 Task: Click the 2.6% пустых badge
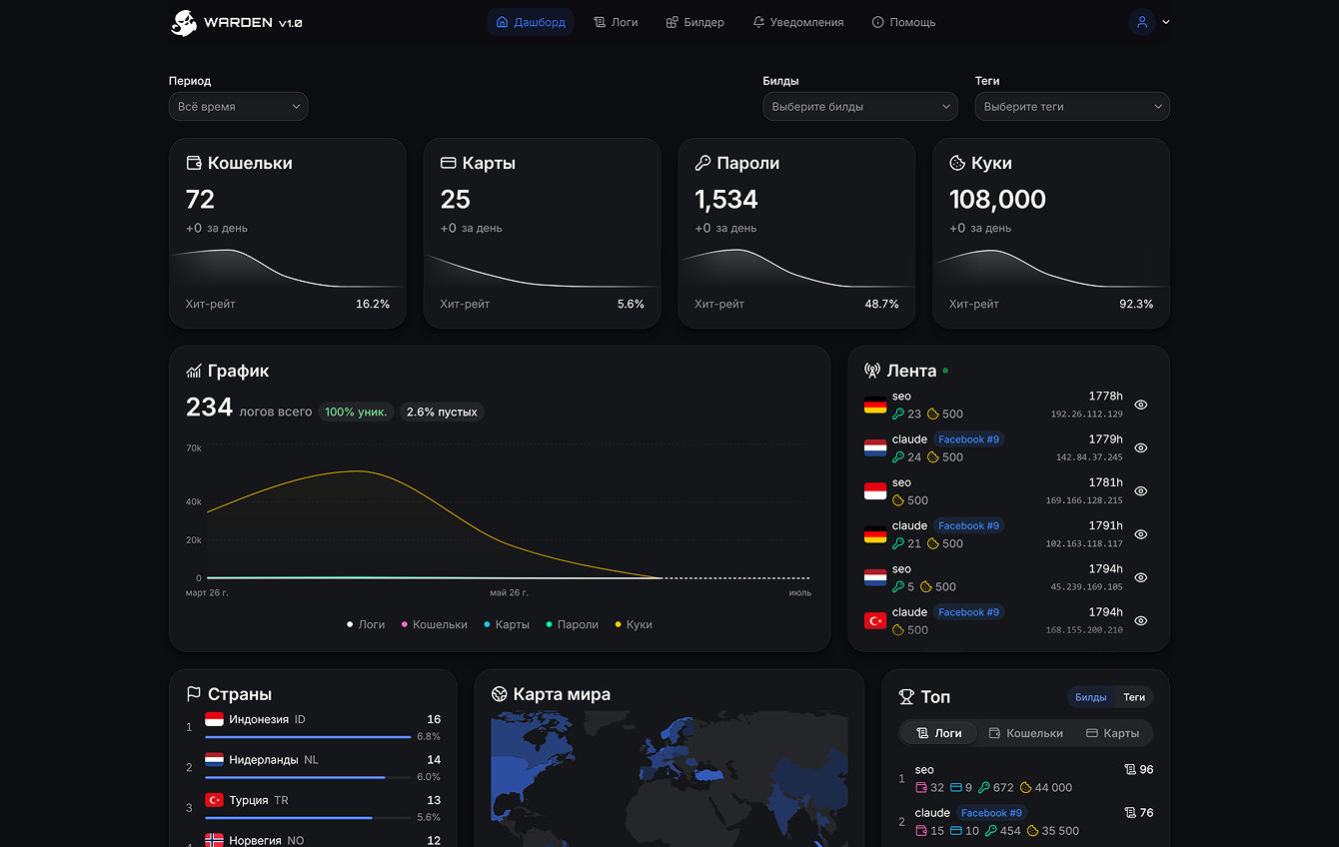442,412
